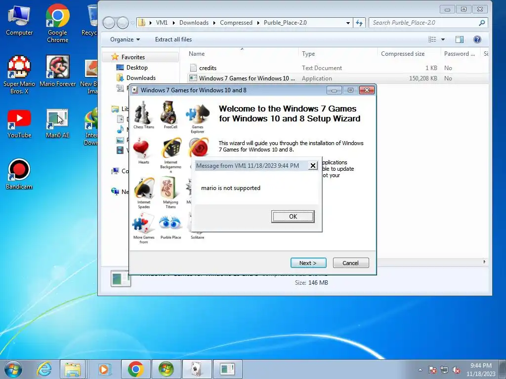
Task: Click the taskbar clock showing 9:44 PM
Action: (480, 370)
